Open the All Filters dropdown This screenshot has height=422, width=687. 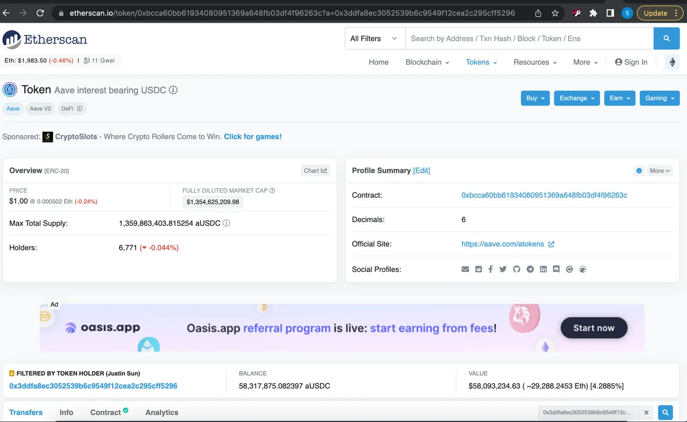(x=374, y=39)
